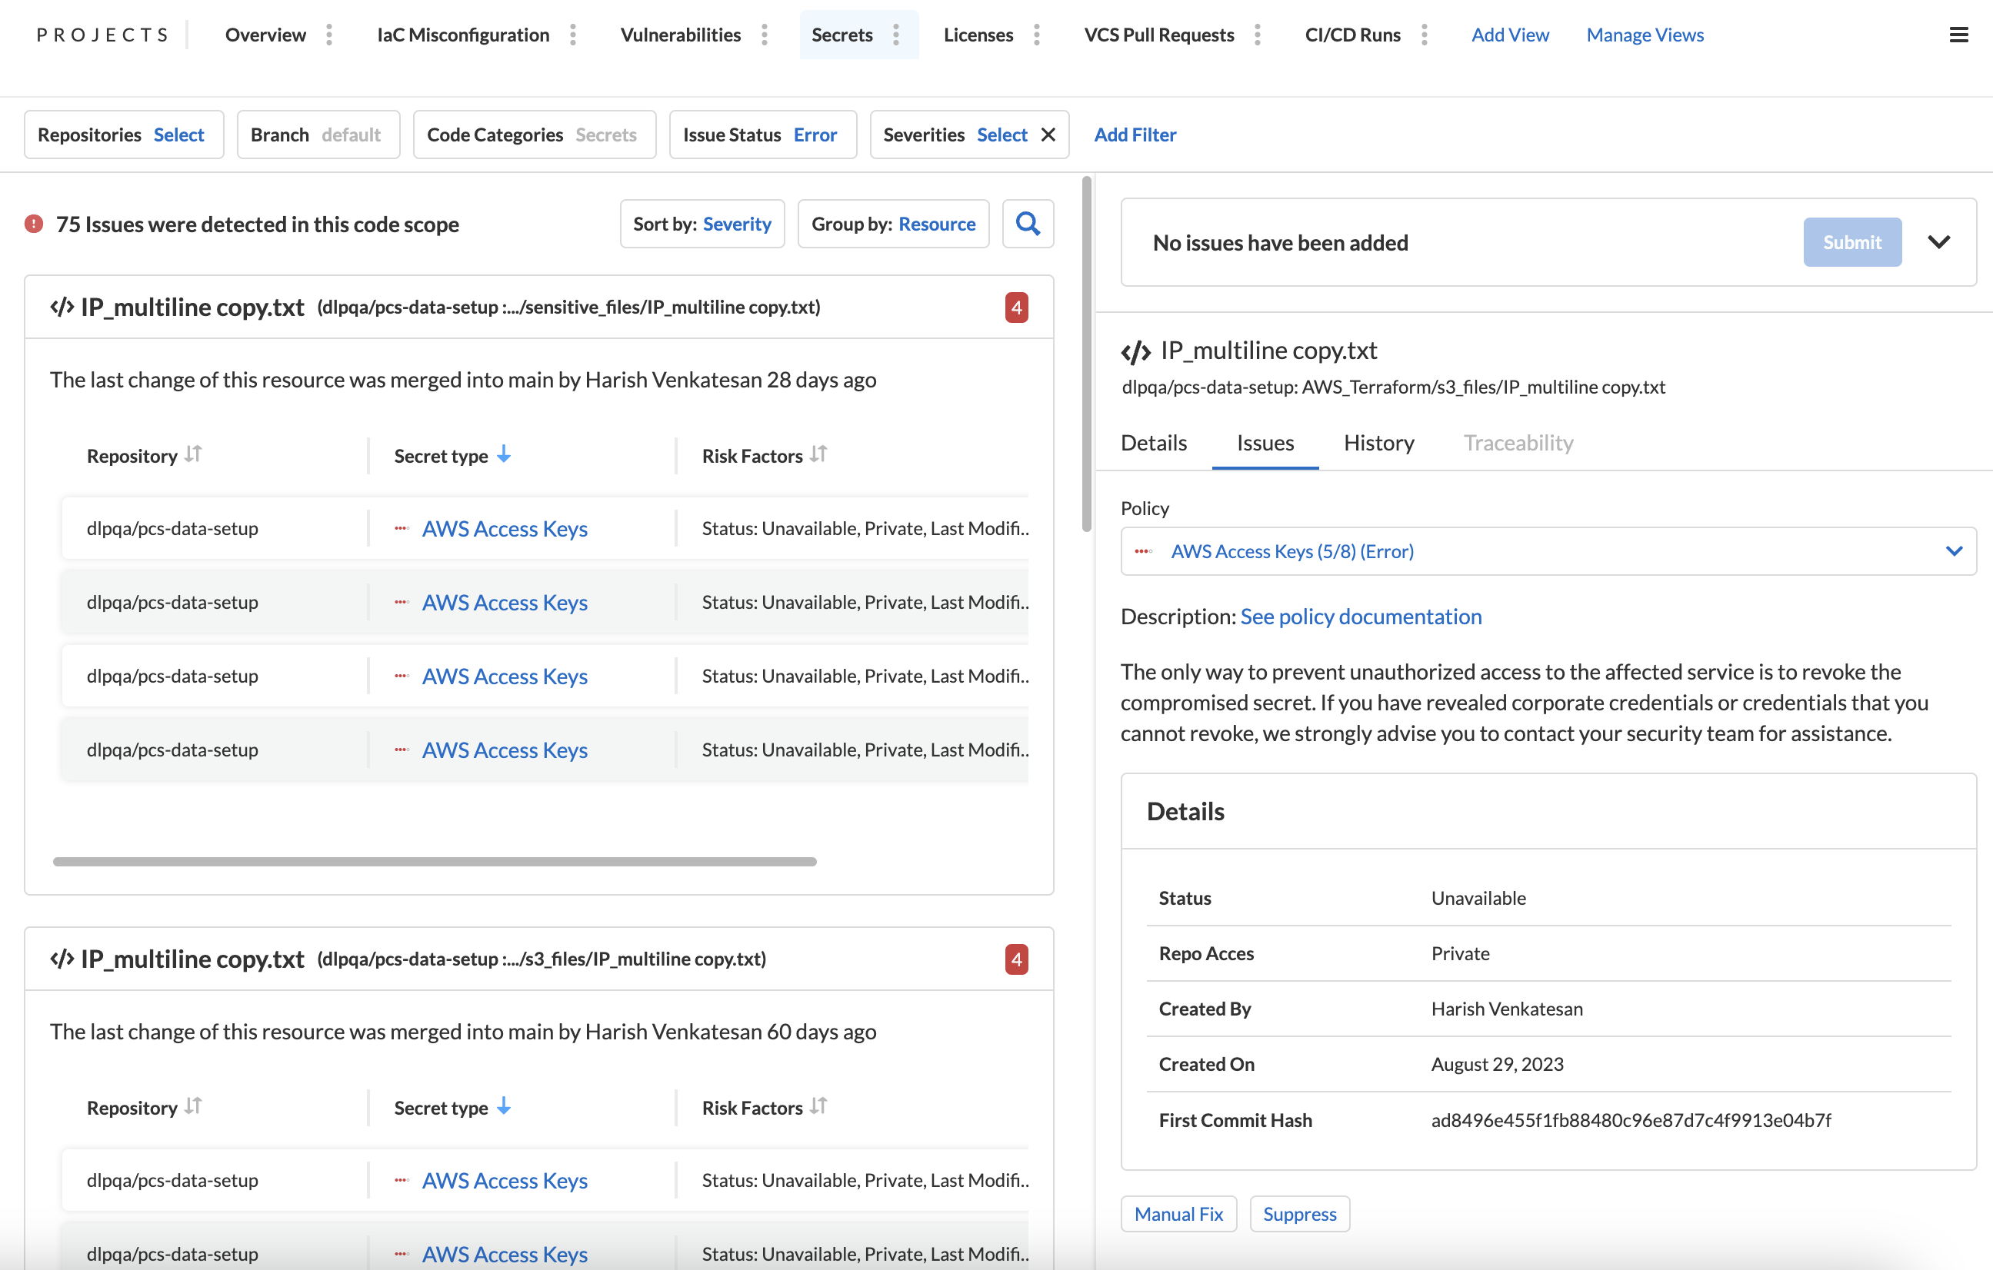
Task: Open the Licenses view tab
Action: 978,35
